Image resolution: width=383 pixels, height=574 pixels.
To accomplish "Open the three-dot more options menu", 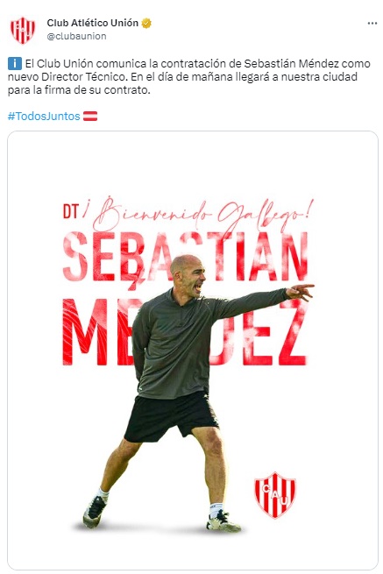I will [372, 24].
